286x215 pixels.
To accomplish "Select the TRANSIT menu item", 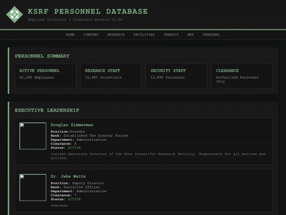I will click(x=171, y=35).
